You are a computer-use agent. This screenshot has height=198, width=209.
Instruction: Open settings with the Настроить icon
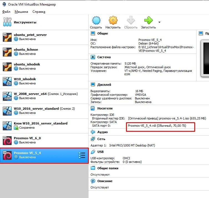pos(113,20)
